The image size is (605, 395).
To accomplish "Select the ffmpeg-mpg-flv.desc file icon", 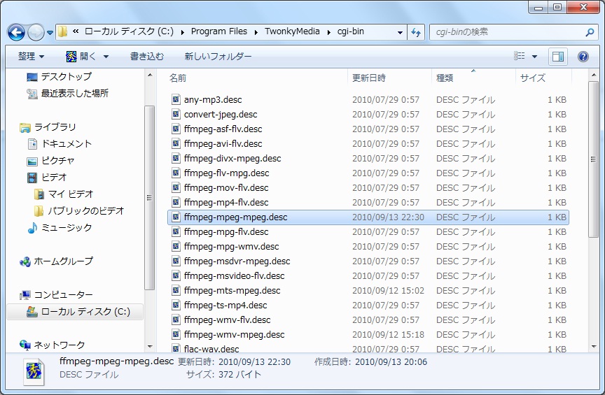I will coord(176,231).
